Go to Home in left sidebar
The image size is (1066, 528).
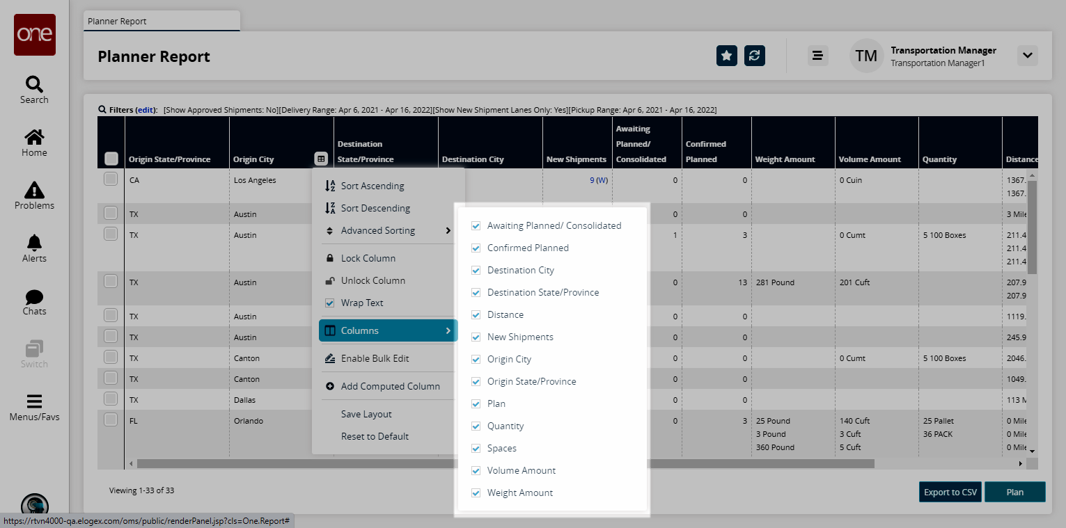pyautogui.click(x=34, y=138)
